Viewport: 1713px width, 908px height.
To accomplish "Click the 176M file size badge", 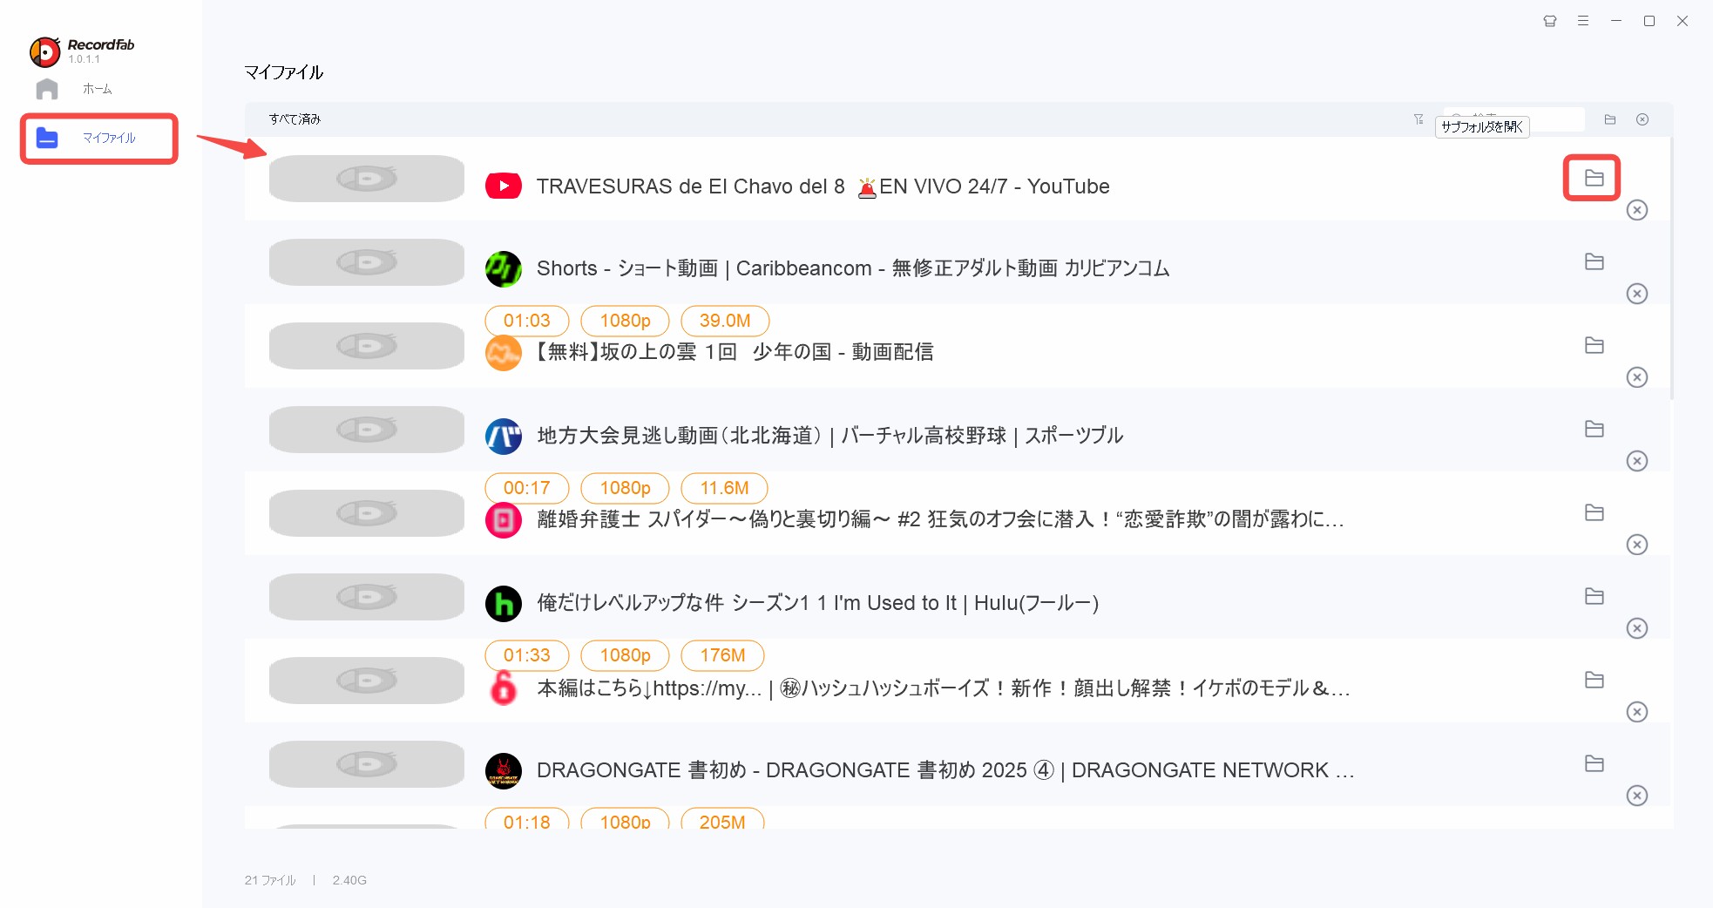I will tap(722, 655).
